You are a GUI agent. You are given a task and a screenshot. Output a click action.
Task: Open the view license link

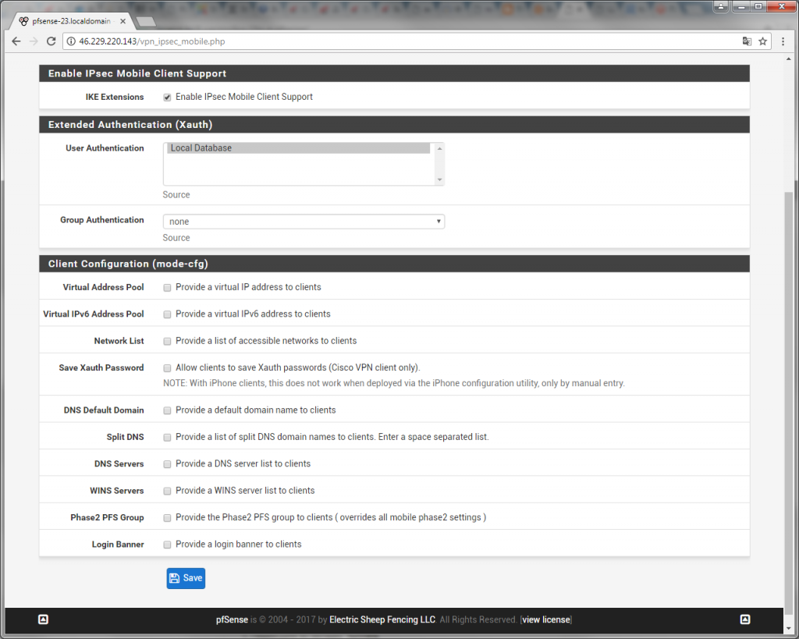(546, 619)
